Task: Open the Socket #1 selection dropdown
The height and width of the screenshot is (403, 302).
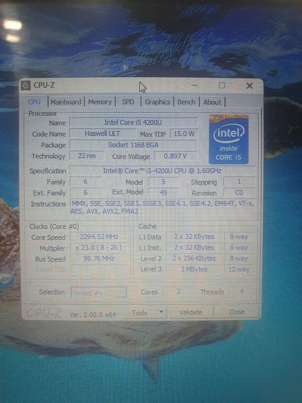Action: click(99, 292)
